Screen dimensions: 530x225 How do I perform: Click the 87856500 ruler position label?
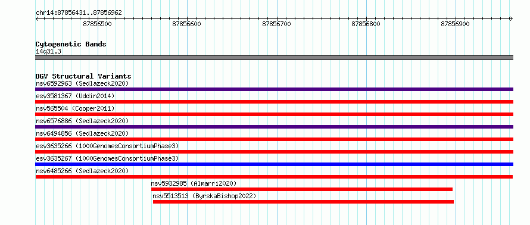coord(97,24)
